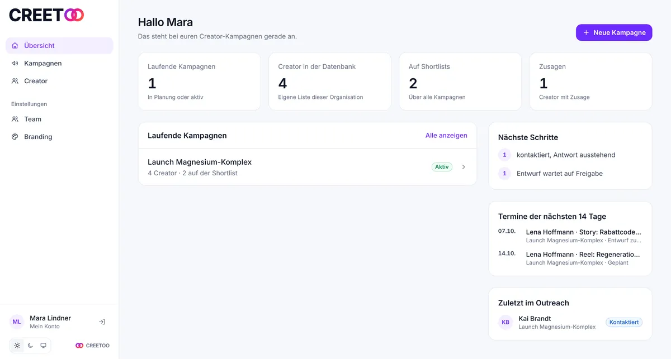Click the Zusagen stat card

(590, 82)
